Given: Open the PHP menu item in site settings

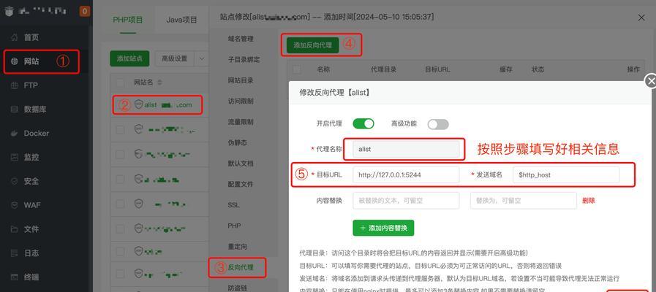Looking at the screenshot, I should [234, 226].
